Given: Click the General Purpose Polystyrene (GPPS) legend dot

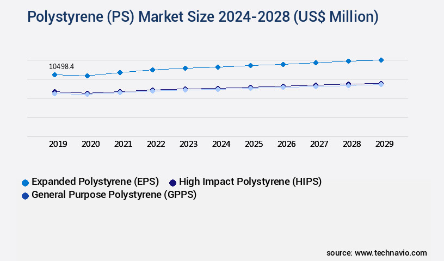Looking at the screenshot, I should pyautogui.click(x=25, y=195).
